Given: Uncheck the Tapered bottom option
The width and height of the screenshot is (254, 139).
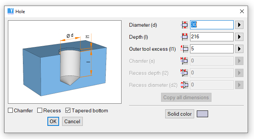Looking at the screenshot, I should point(68,110).
